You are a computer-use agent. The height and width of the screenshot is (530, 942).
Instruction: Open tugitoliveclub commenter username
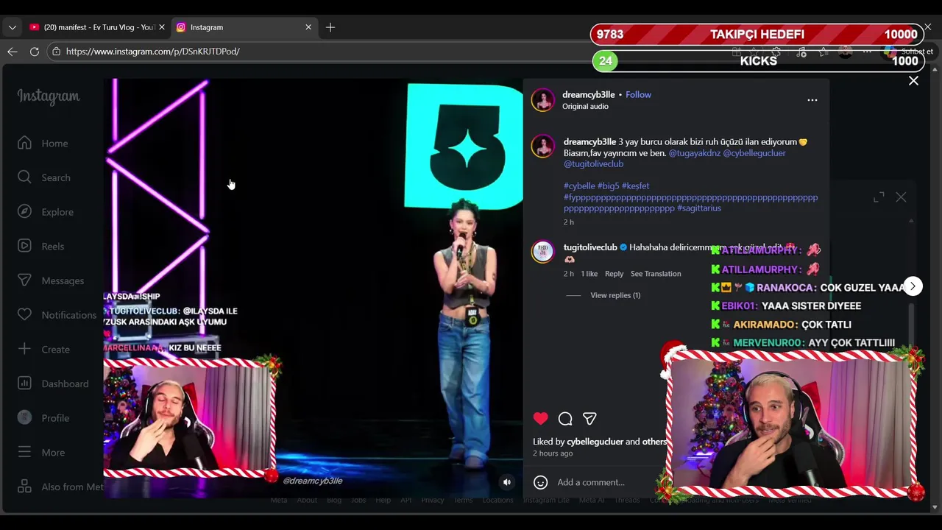click(590, 247)
